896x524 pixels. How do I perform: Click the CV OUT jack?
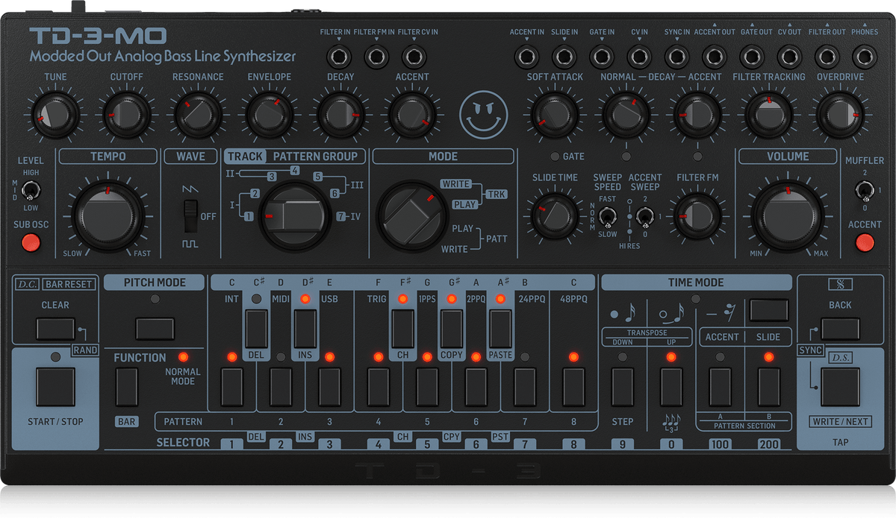pyautogui.click(x=788, y=56)
